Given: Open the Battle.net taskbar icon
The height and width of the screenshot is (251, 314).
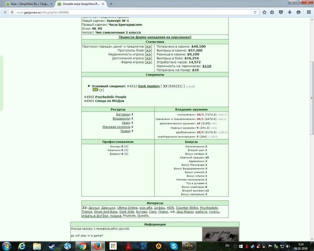Looking at the screenshot, I should [143, 246].
